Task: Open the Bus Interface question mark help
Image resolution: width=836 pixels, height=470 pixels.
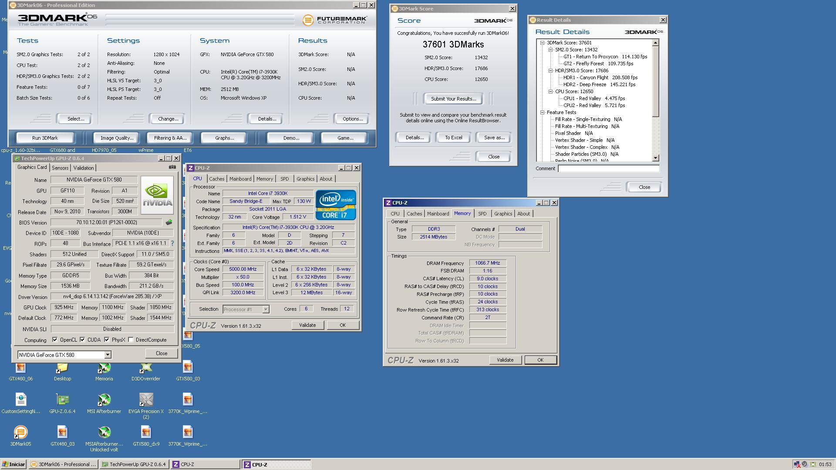Action: [x=172, y=243]
